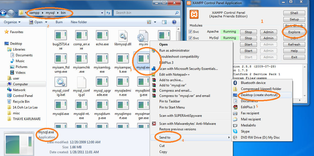Expand the address bar history dropdown
This screenshot has height=156, width=314.
click(103, 13)
